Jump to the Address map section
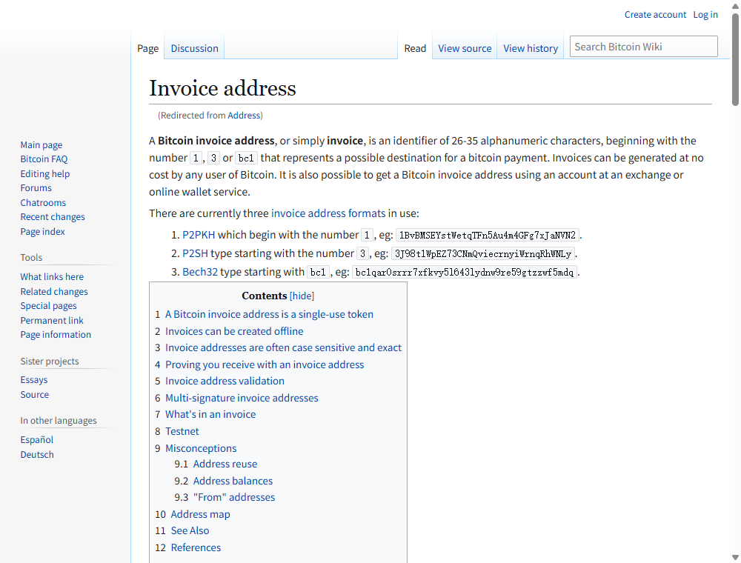This screenshot has height=563, width=741. (x=200, y=514)
